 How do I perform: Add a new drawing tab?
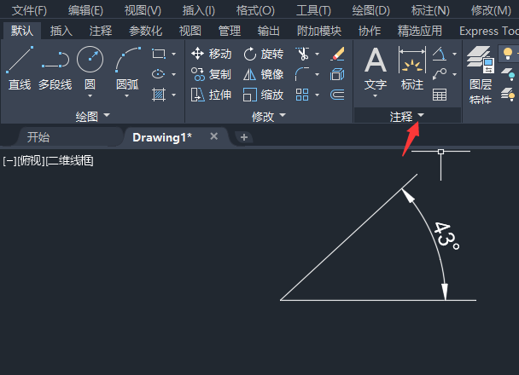pos(244,137)
